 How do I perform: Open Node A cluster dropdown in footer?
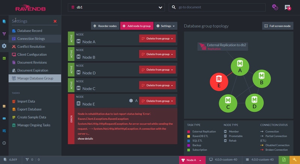click(192, 160)
